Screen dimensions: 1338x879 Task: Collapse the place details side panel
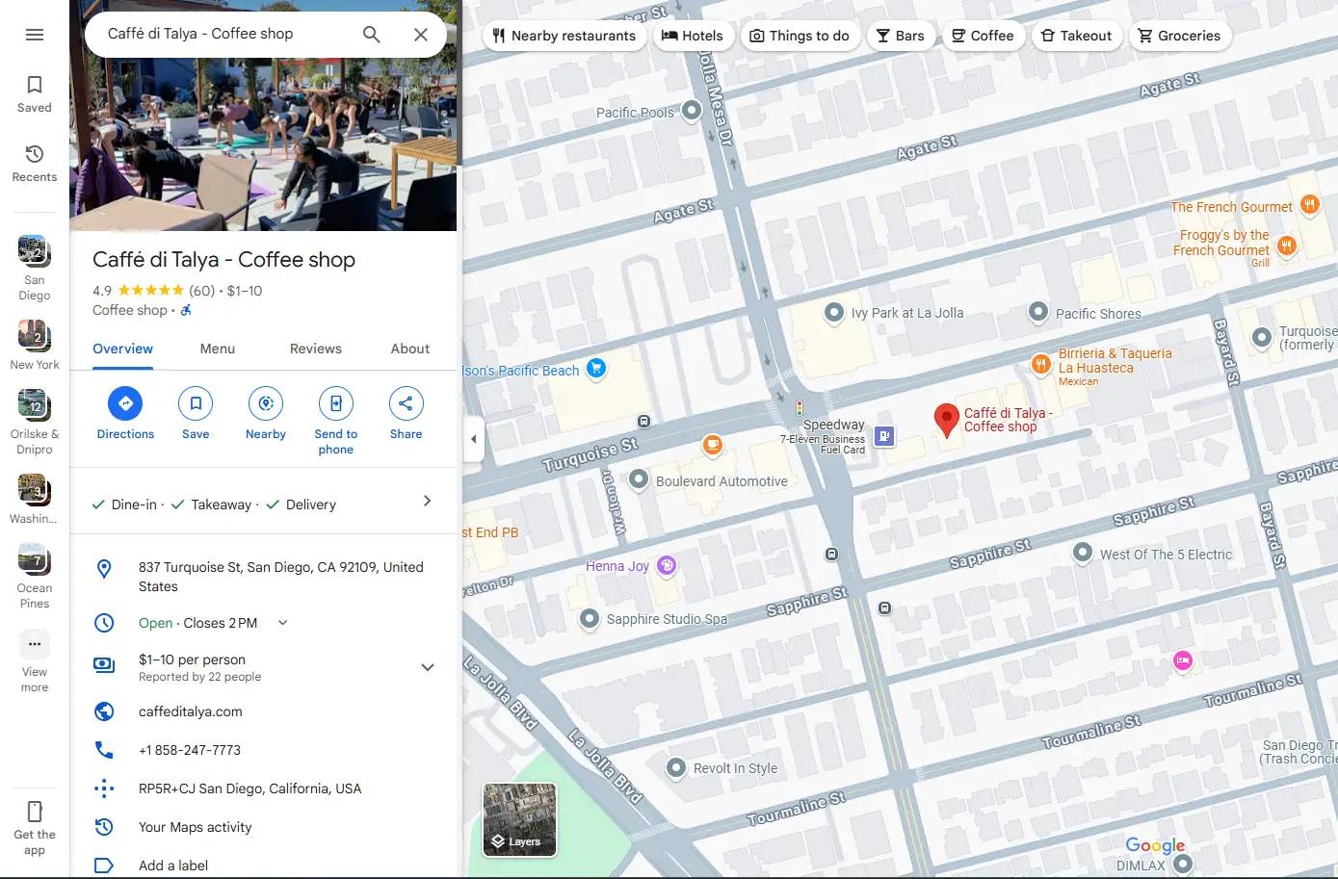(x=473, y=439)
